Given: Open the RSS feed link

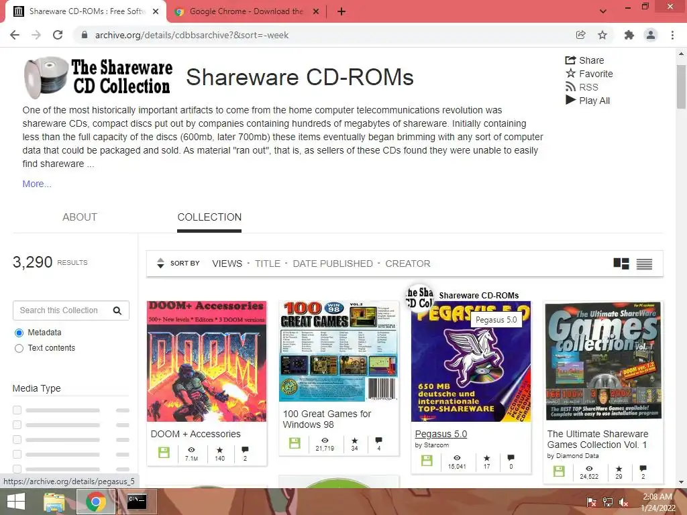Looking at the screenshot, I should coord(582,87).
